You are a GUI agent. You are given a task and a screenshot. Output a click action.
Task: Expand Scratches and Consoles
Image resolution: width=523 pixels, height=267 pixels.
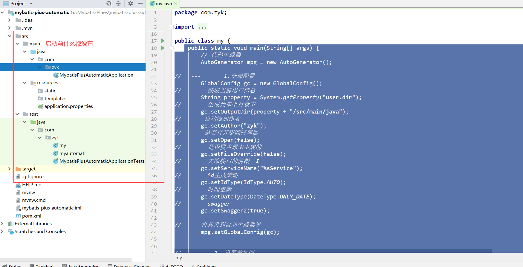[2, 231]
